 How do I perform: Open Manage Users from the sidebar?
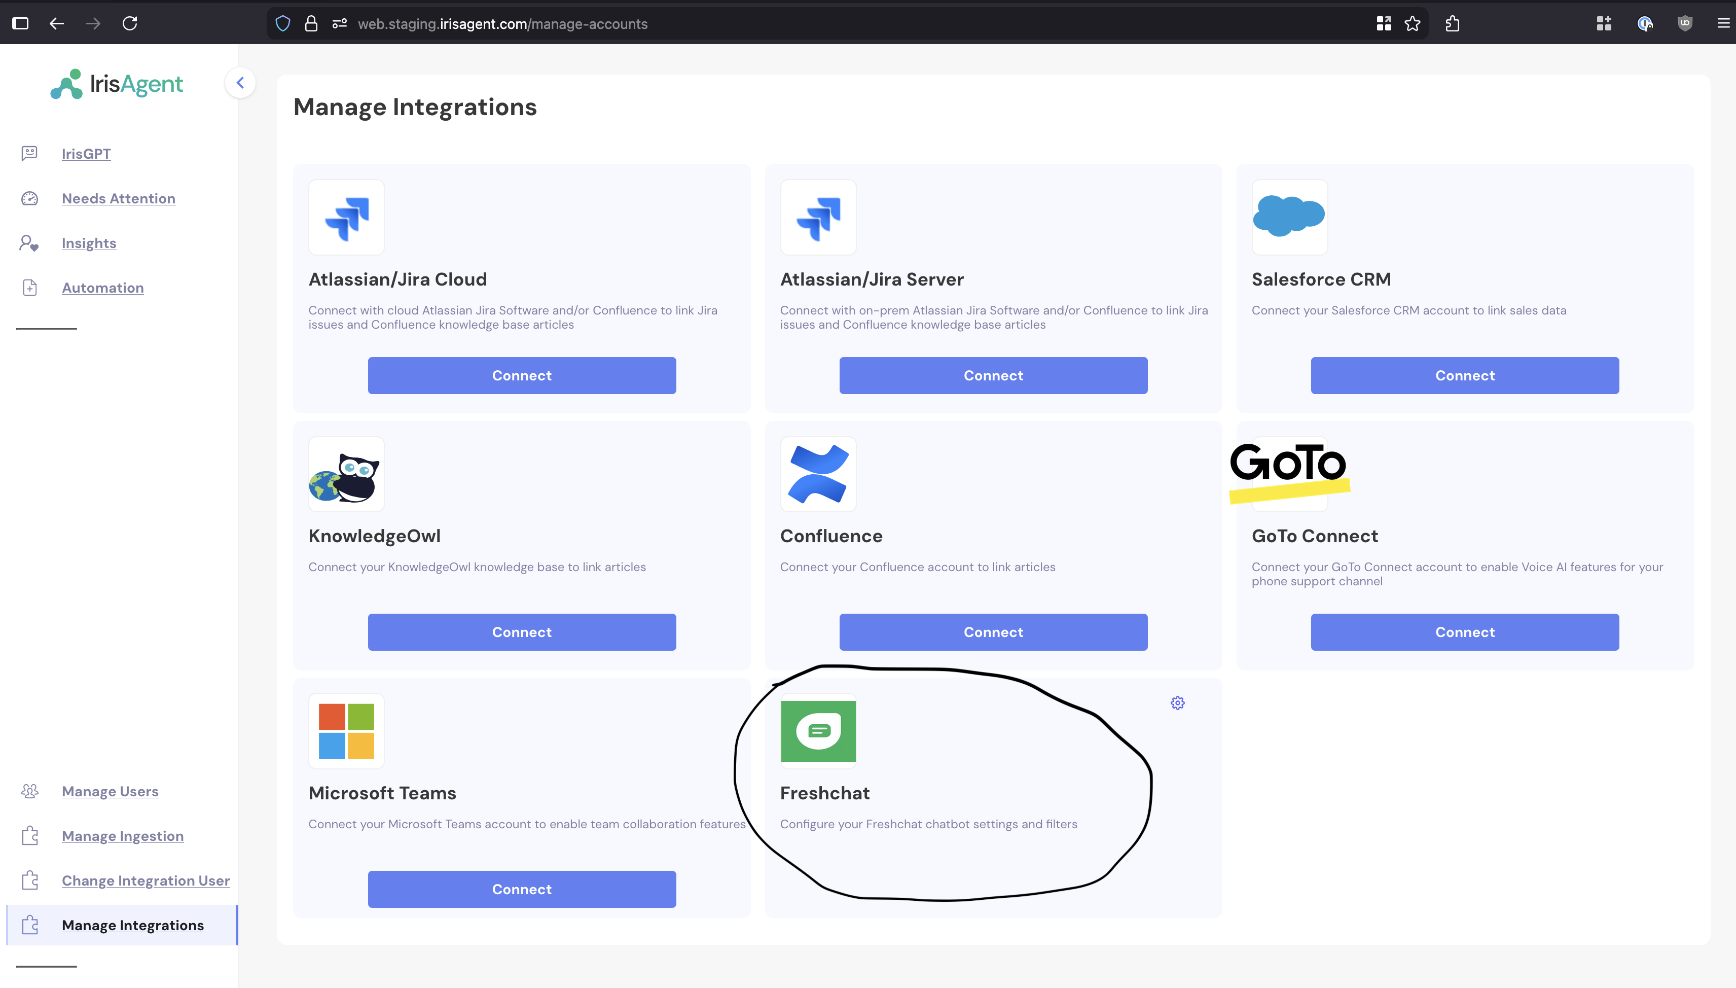[x=110, y=791]
